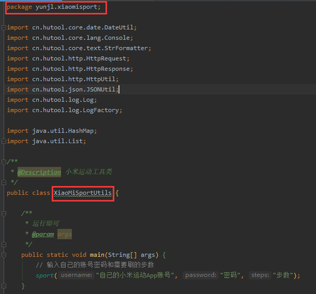Click the username parameter hint

pyautogui.click(x=76, y=275)
